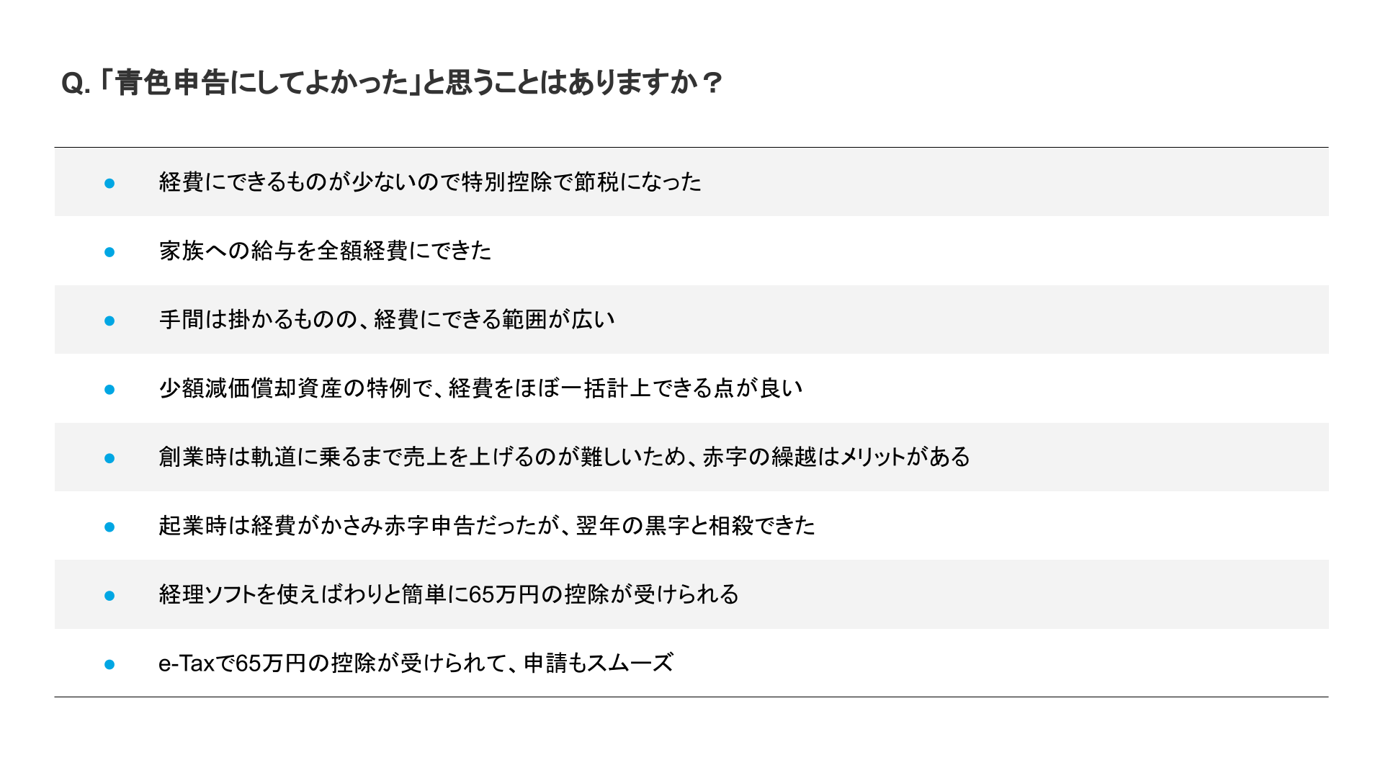Click the bullet dot before e-Tax line
The image size is (1383, 778).
[109, 664]
